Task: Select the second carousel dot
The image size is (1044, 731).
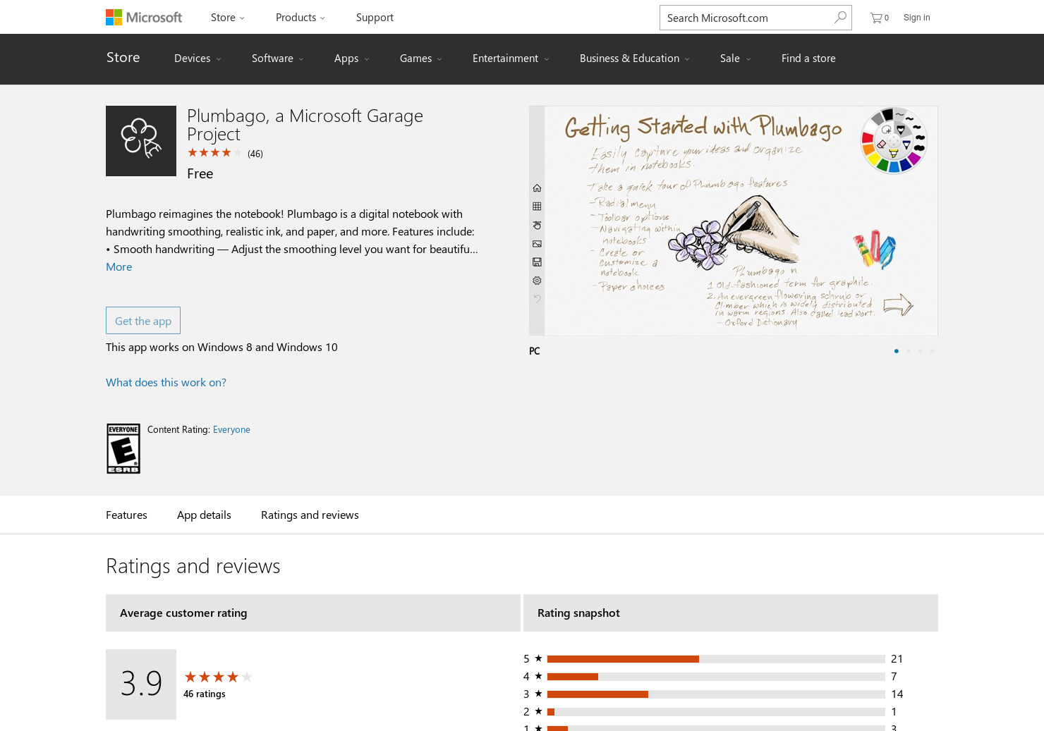Action: (909, 351)
